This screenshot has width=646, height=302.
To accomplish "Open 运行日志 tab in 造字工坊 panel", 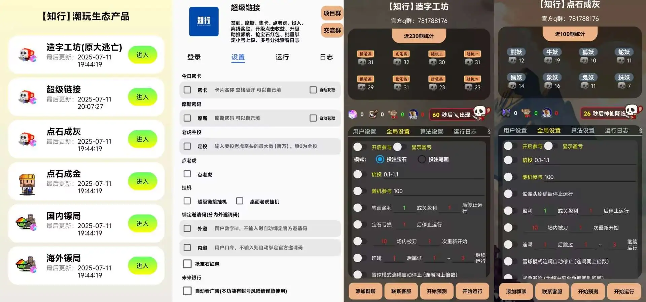I will click(465, 131).
